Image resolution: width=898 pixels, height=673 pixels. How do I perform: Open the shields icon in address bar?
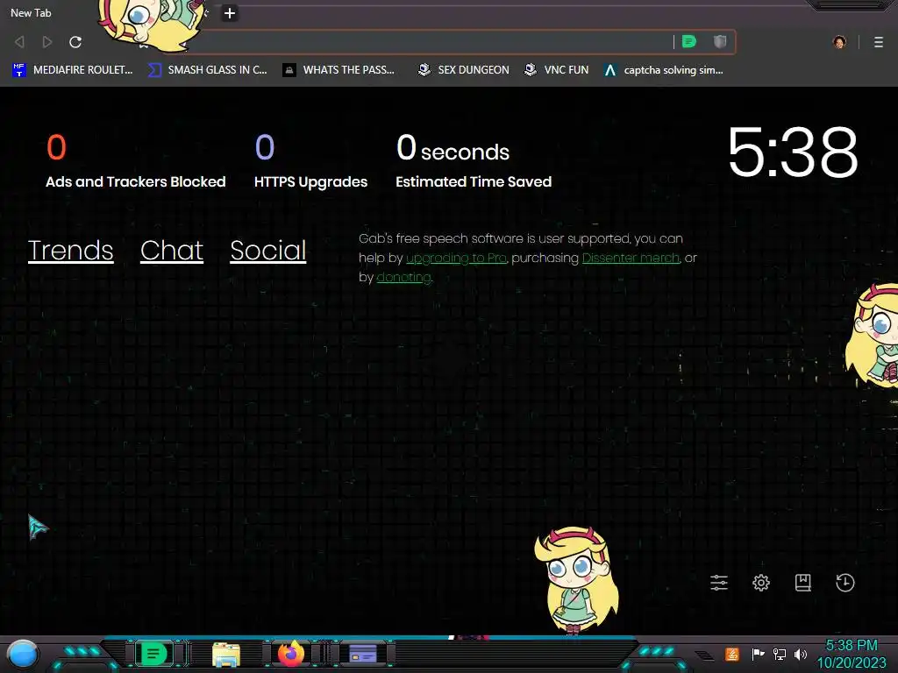(720, 41)
